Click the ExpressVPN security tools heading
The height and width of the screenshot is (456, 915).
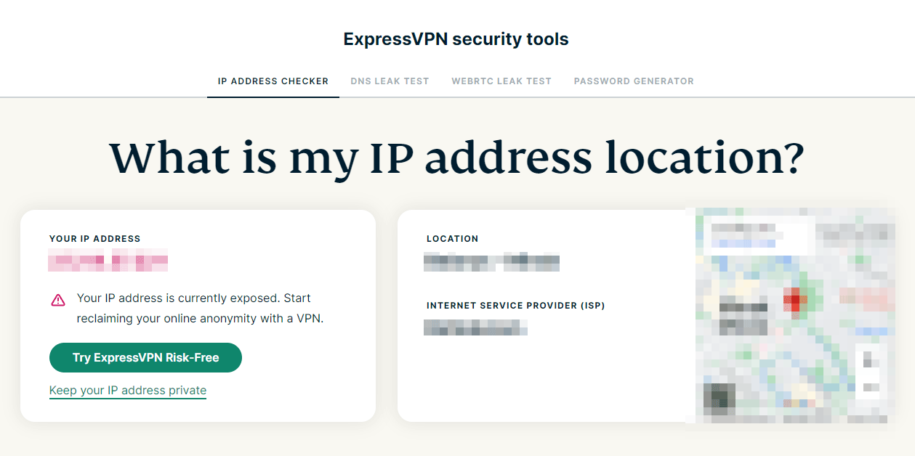(x=456, y=39)
